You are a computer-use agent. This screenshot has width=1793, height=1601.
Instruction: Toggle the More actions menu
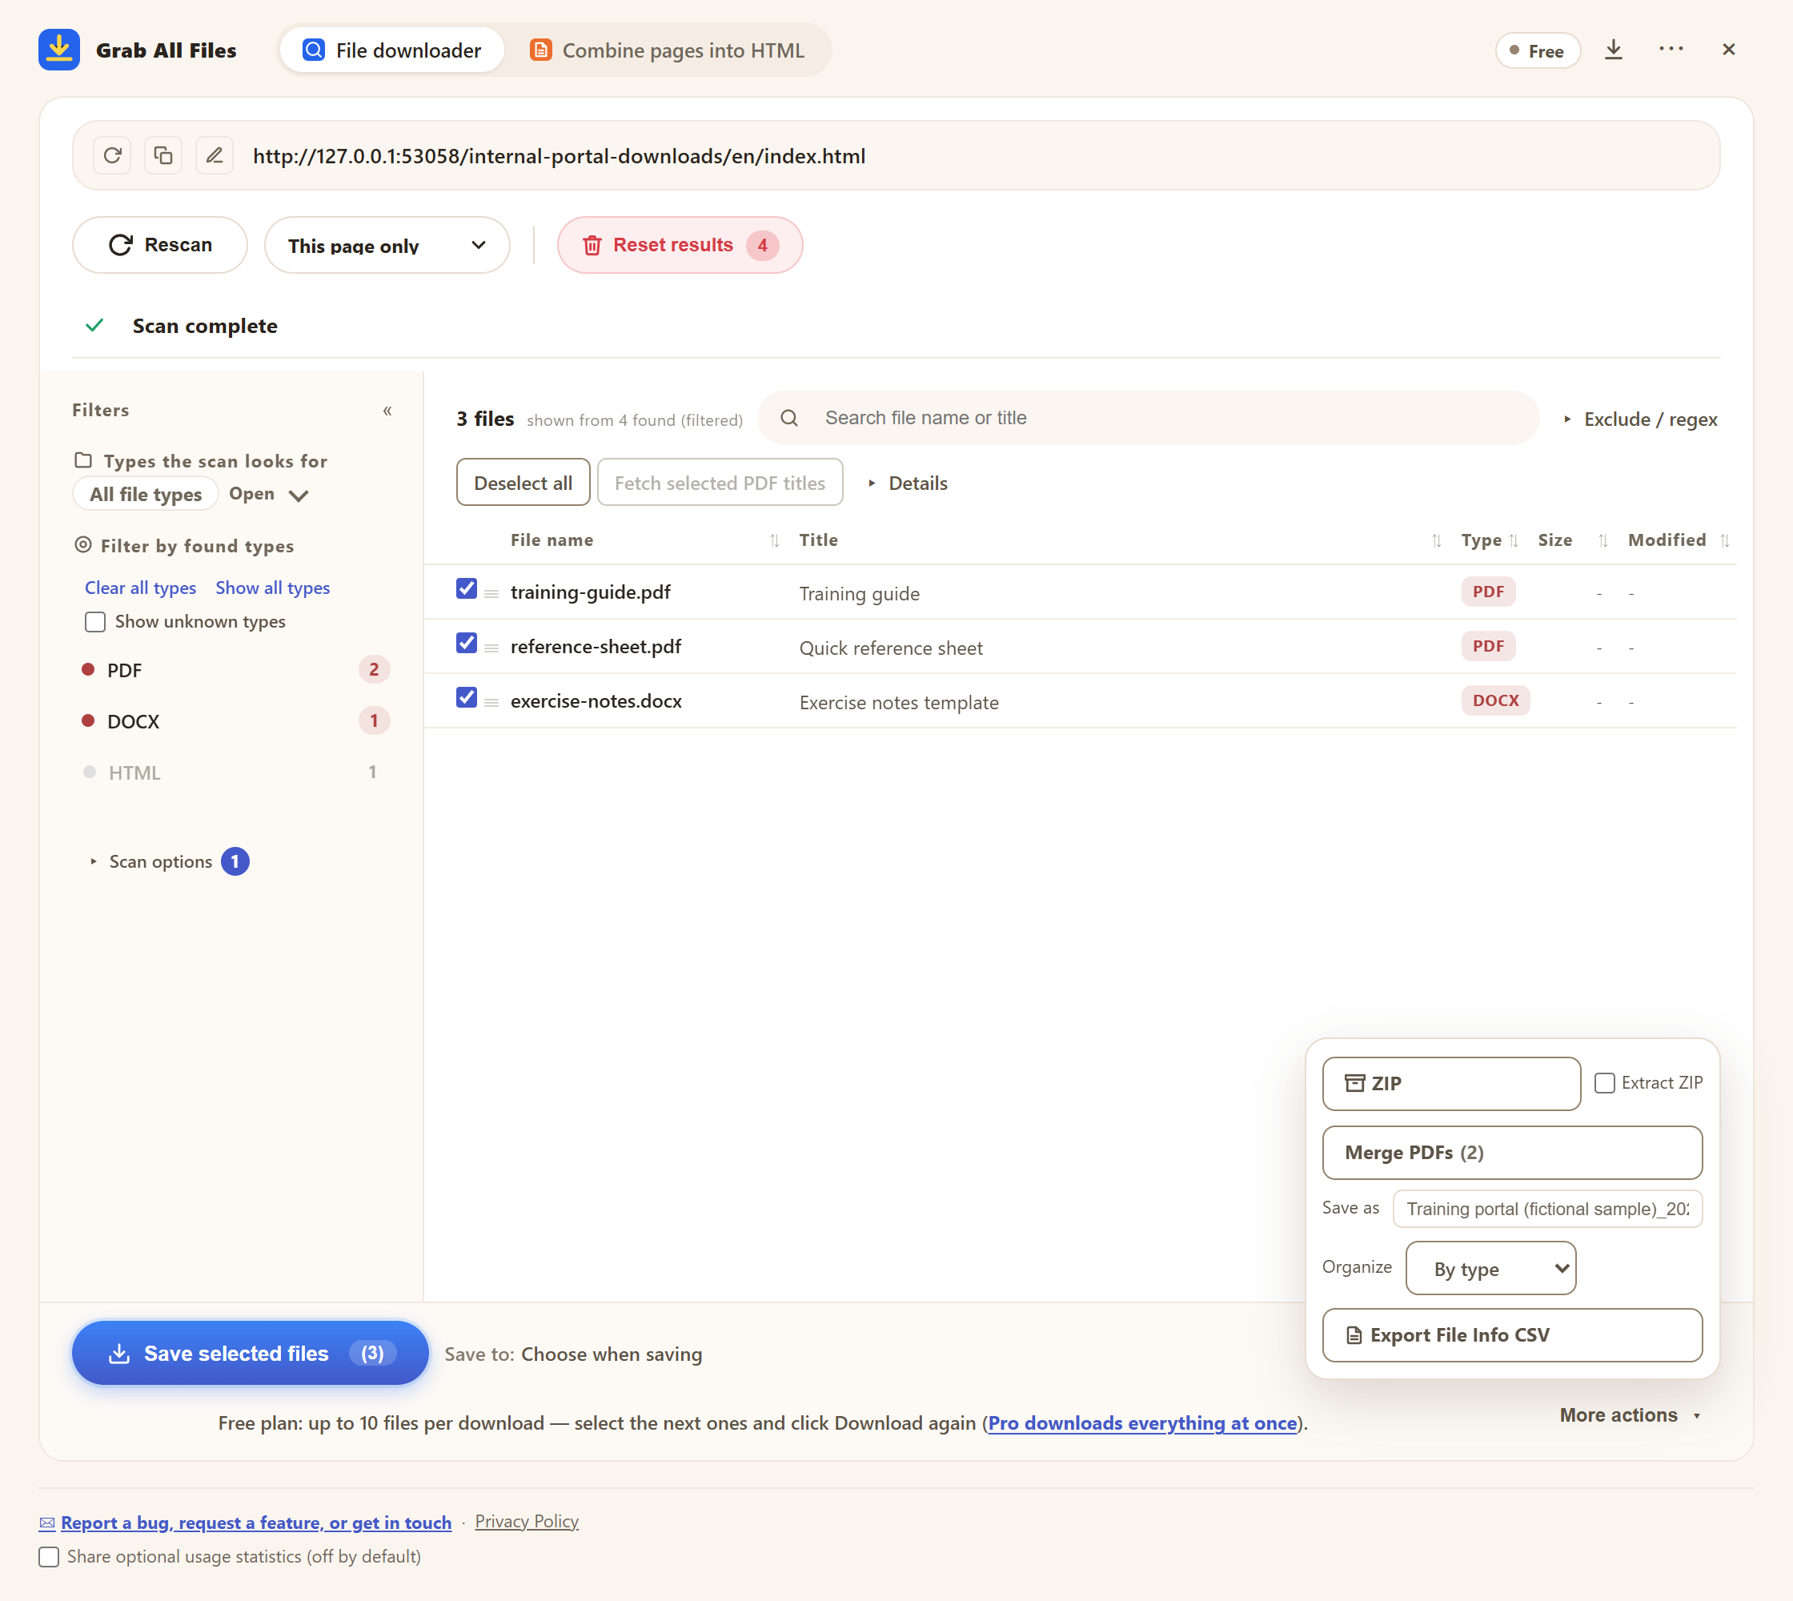pyautogui.click(x=1631, y=1415)
